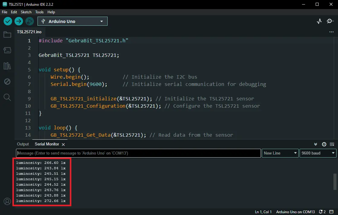Click the void setup() code line
This screenshot has height=215, width=338.
point(60,70)
